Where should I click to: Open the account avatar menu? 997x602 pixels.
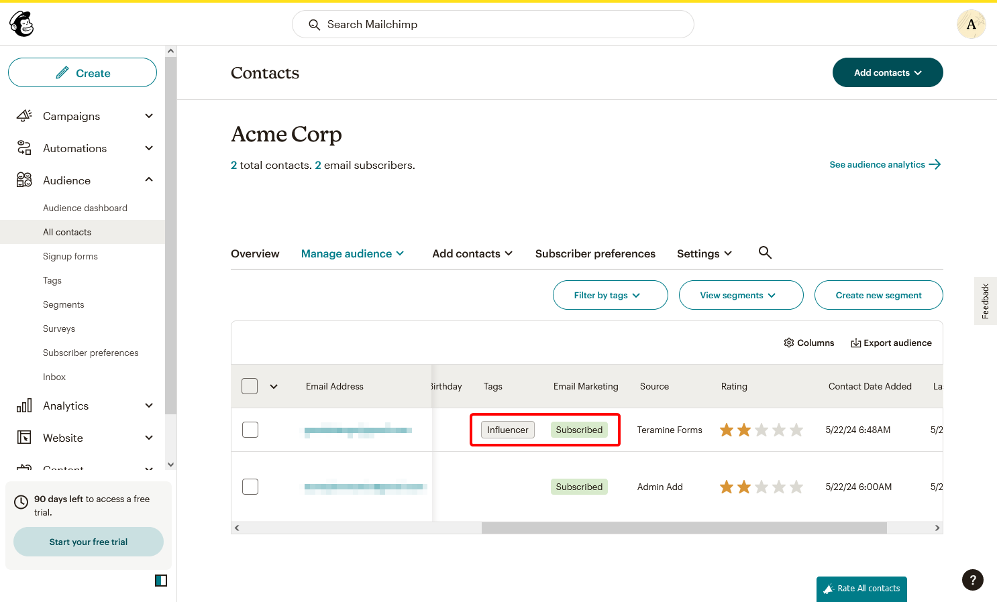971,24
